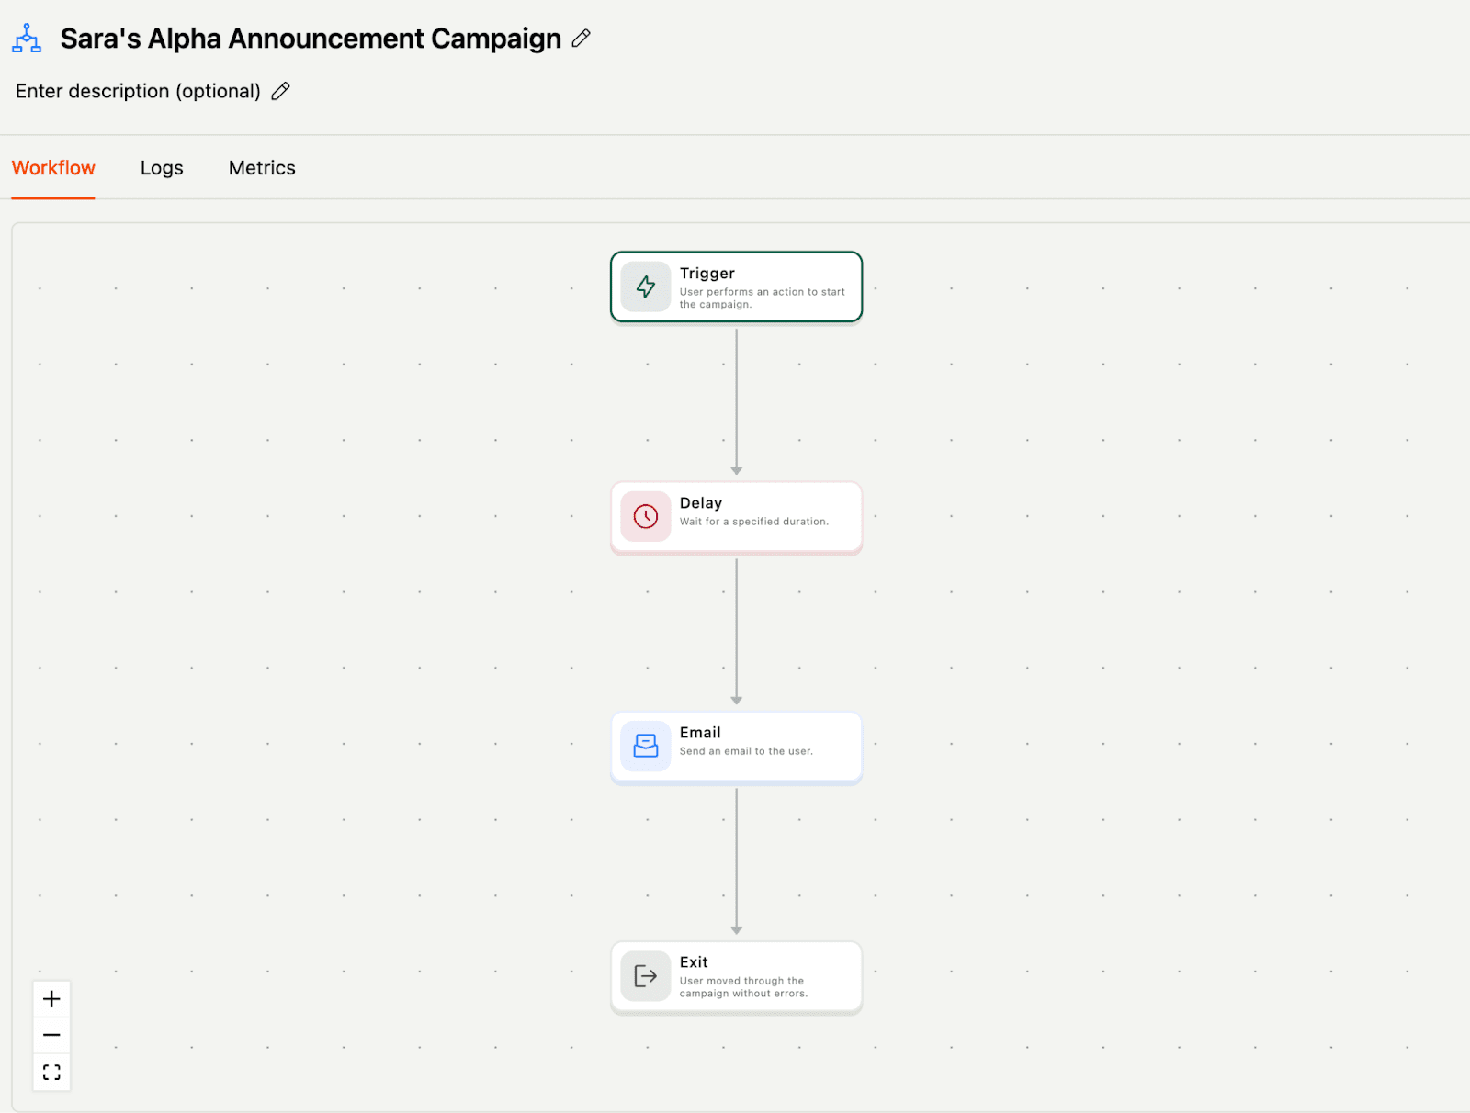The image size is (1470, 1113).
Task: Open the Metrics tab
Action: tap(261, 168)
